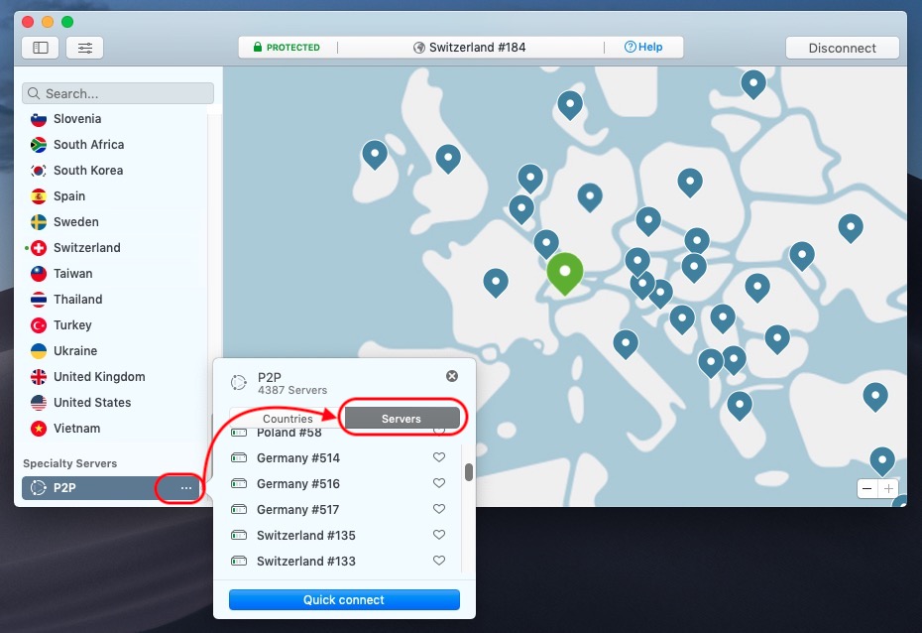This screenshot has height=633, width=922.
Task: Click the Netherlands map pin
Action: [x=529, y=179]
